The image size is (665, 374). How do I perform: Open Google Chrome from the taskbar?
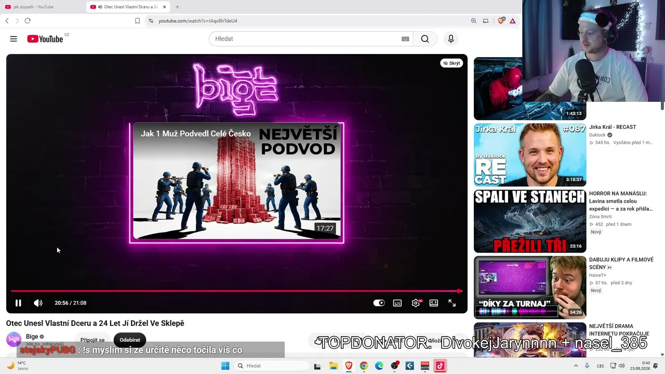coord(364,366)
